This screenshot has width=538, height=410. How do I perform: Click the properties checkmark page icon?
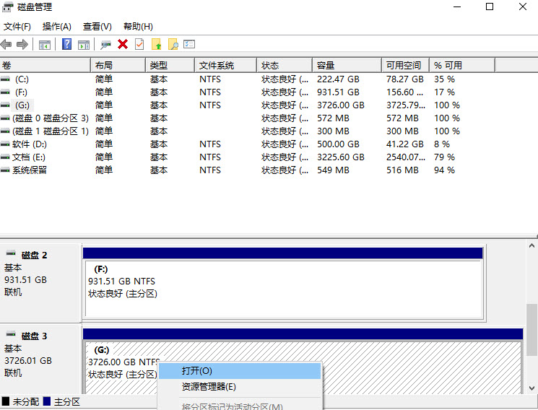pyautogui.click(x=139, y=45)
